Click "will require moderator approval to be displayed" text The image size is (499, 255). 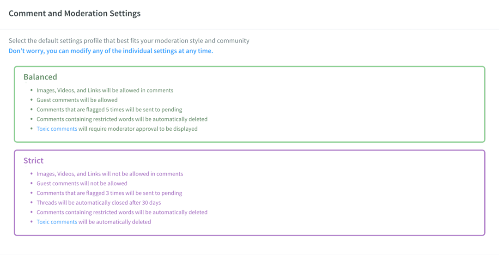click(x=138, y=129)
